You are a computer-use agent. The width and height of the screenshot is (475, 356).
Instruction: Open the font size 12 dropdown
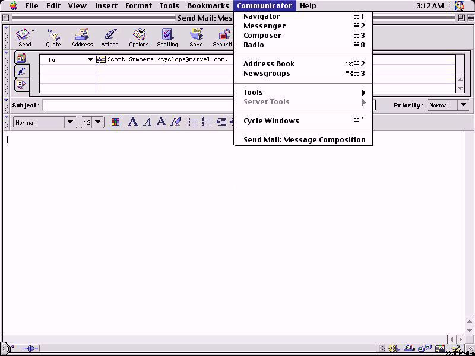coord(93,122)
